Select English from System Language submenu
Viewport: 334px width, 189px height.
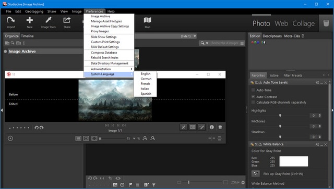point(146,73)
